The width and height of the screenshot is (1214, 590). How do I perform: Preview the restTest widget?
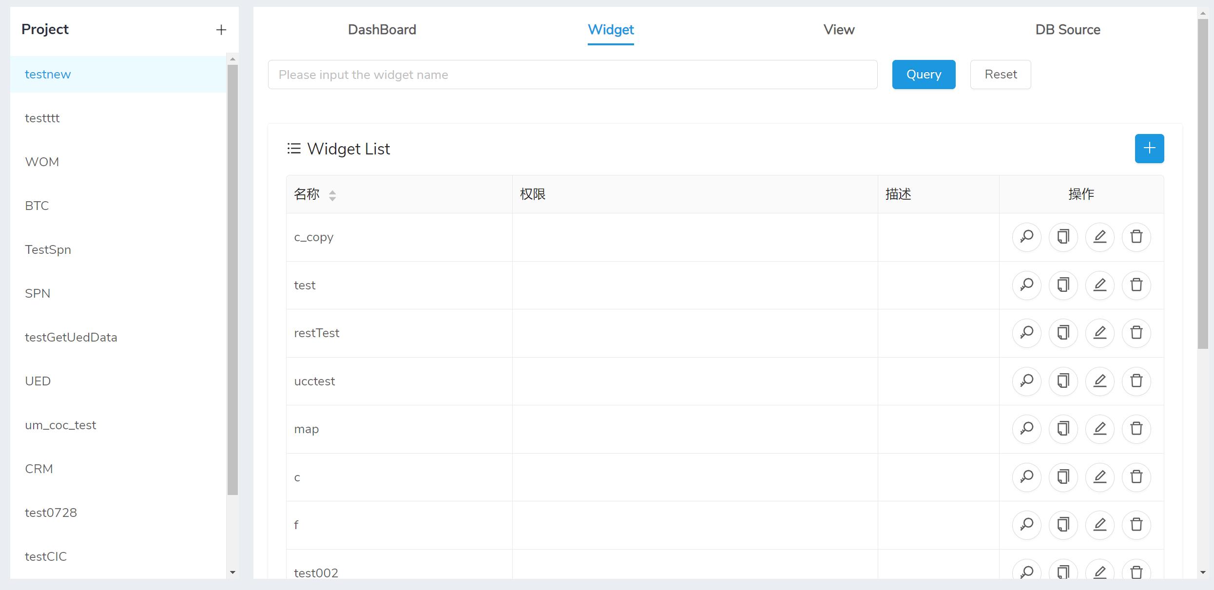1026,333
